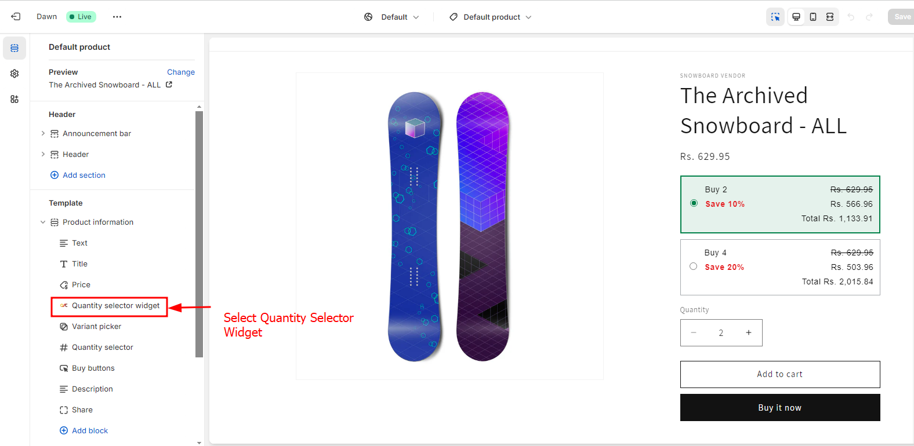Select the Variant picker block
Image resolution: width=914 pixels, height=446 pixels.
(97, 327)
